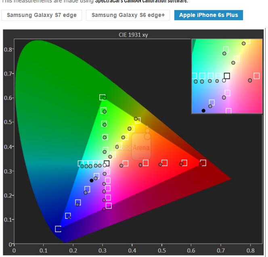Switch to Samsung Galaxy S7 edge tab

[x=42, y=15]
